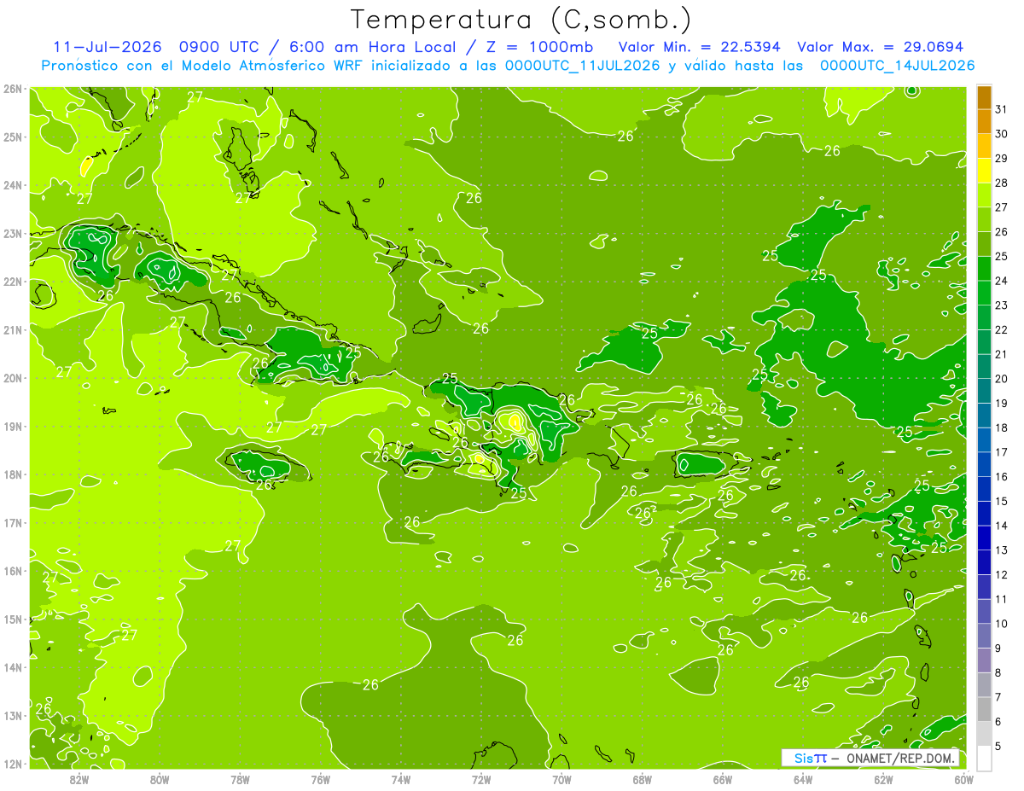Viewport: 1024px width, 791px height.
Task: Click the '78W' longitude axis label
Action: (240, 780)
